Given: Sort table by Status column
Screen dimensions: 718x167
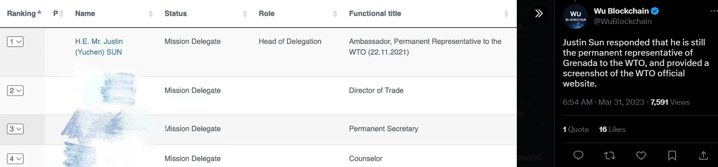Looking at the screenshot, I should click(x=176, y=14).
